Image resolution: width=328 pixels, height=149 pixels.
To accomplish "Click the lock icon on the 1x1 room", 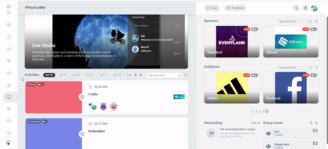I will 315,131.
